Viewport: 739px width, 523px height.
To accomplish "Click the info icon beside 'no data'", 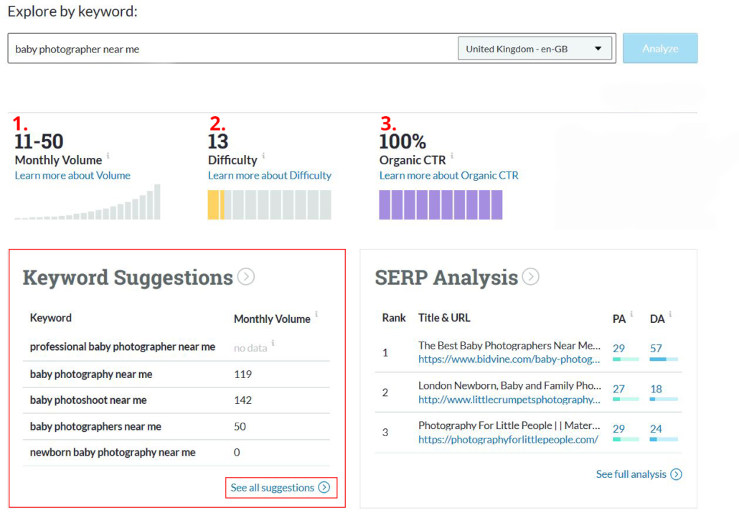I will click(273, 343).
